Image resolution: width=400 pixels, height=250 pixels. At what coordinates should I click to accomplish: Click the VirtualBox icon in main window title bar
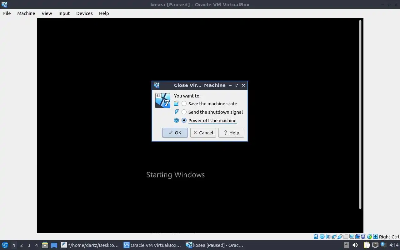click(x=4, y=4)
